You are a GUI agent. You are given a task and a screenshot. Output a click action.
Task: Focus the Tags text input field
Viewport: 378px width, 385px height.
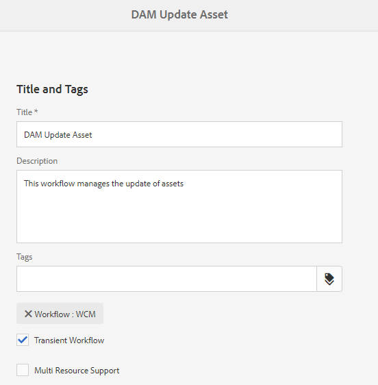pos(166,279)
